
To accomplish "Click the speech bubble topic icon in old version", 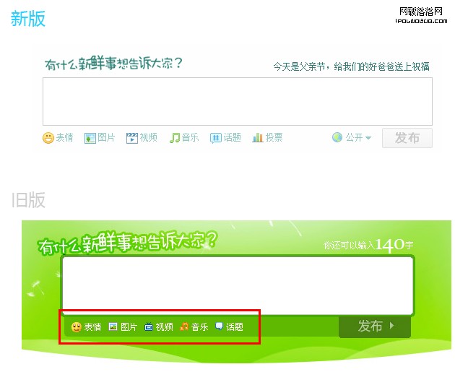I will [219, 326].
